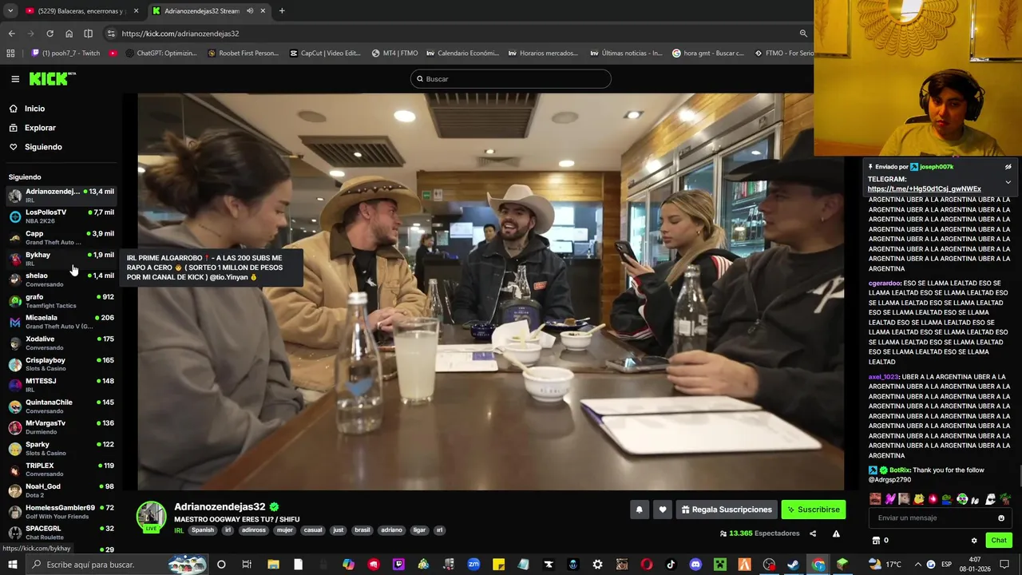Open TRIPLEX channel in following list
Image resolution: width=1022 pixels, height=575 pixels.
click(61, 470)
